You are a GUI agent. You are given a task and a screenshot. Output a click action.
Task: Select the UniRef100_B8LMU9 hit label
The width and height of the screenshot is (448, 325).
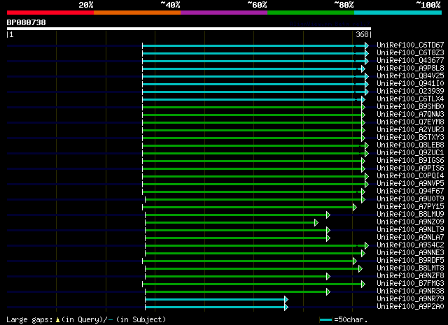coord(410,215)
